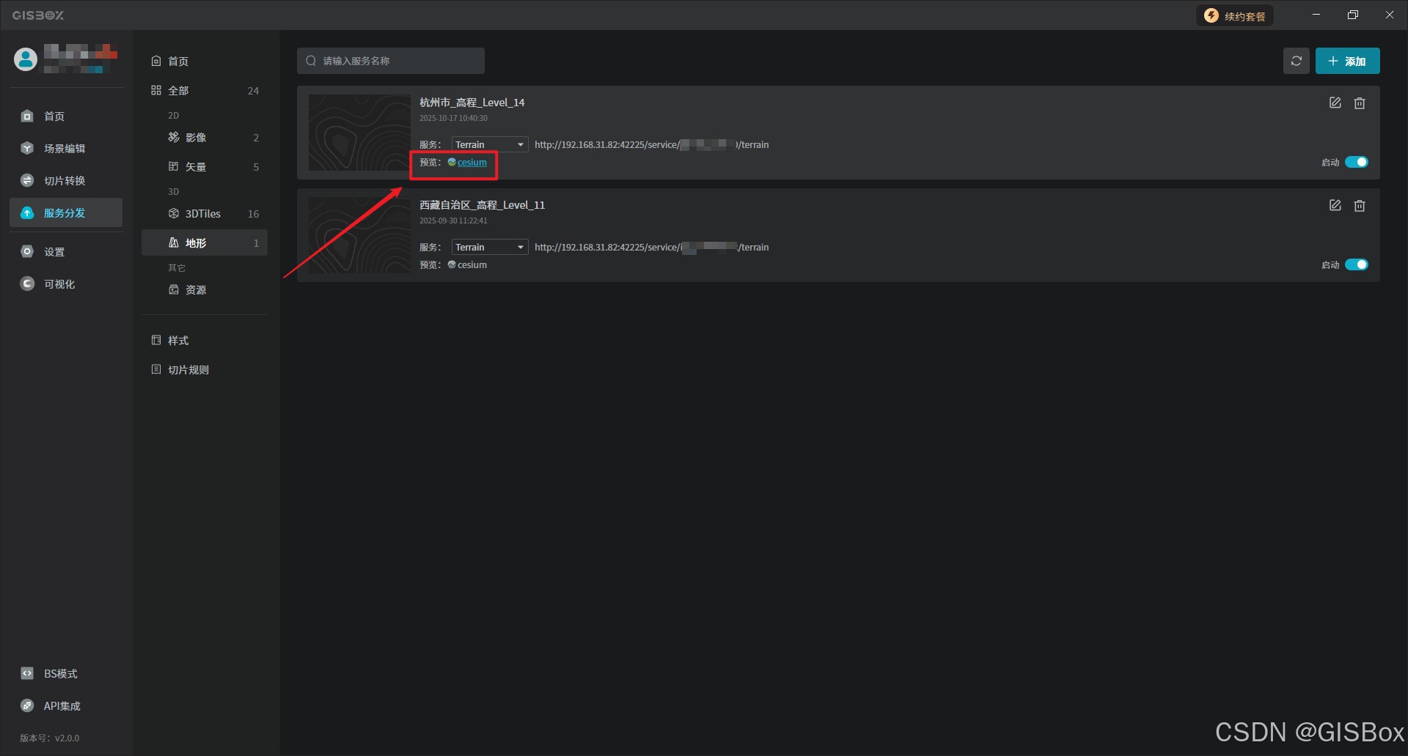This screenshot has width=1408, height=756.
Task: Delete 西藏自治区_高程_Level_11 service
Action: [x=1360, y=206]
